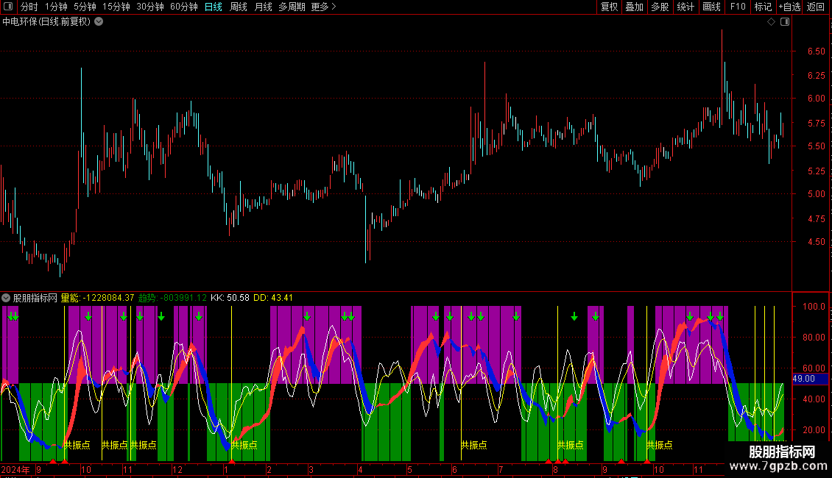Click the KK: 50.58 readout
Screen dimensions: 832x478
tap(230, 298)
